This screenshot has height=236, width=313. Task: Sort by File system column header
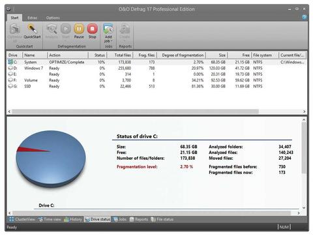tap(265, 55)
